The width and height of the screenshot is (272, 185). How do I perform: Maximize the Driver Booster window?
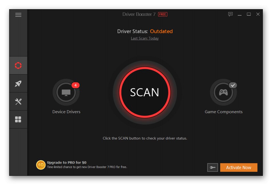(x=249, y=14)
